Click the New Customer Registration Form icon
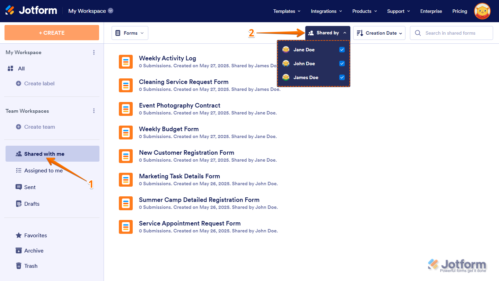Screen dimensions: 499x281 [x=126, y=156]
